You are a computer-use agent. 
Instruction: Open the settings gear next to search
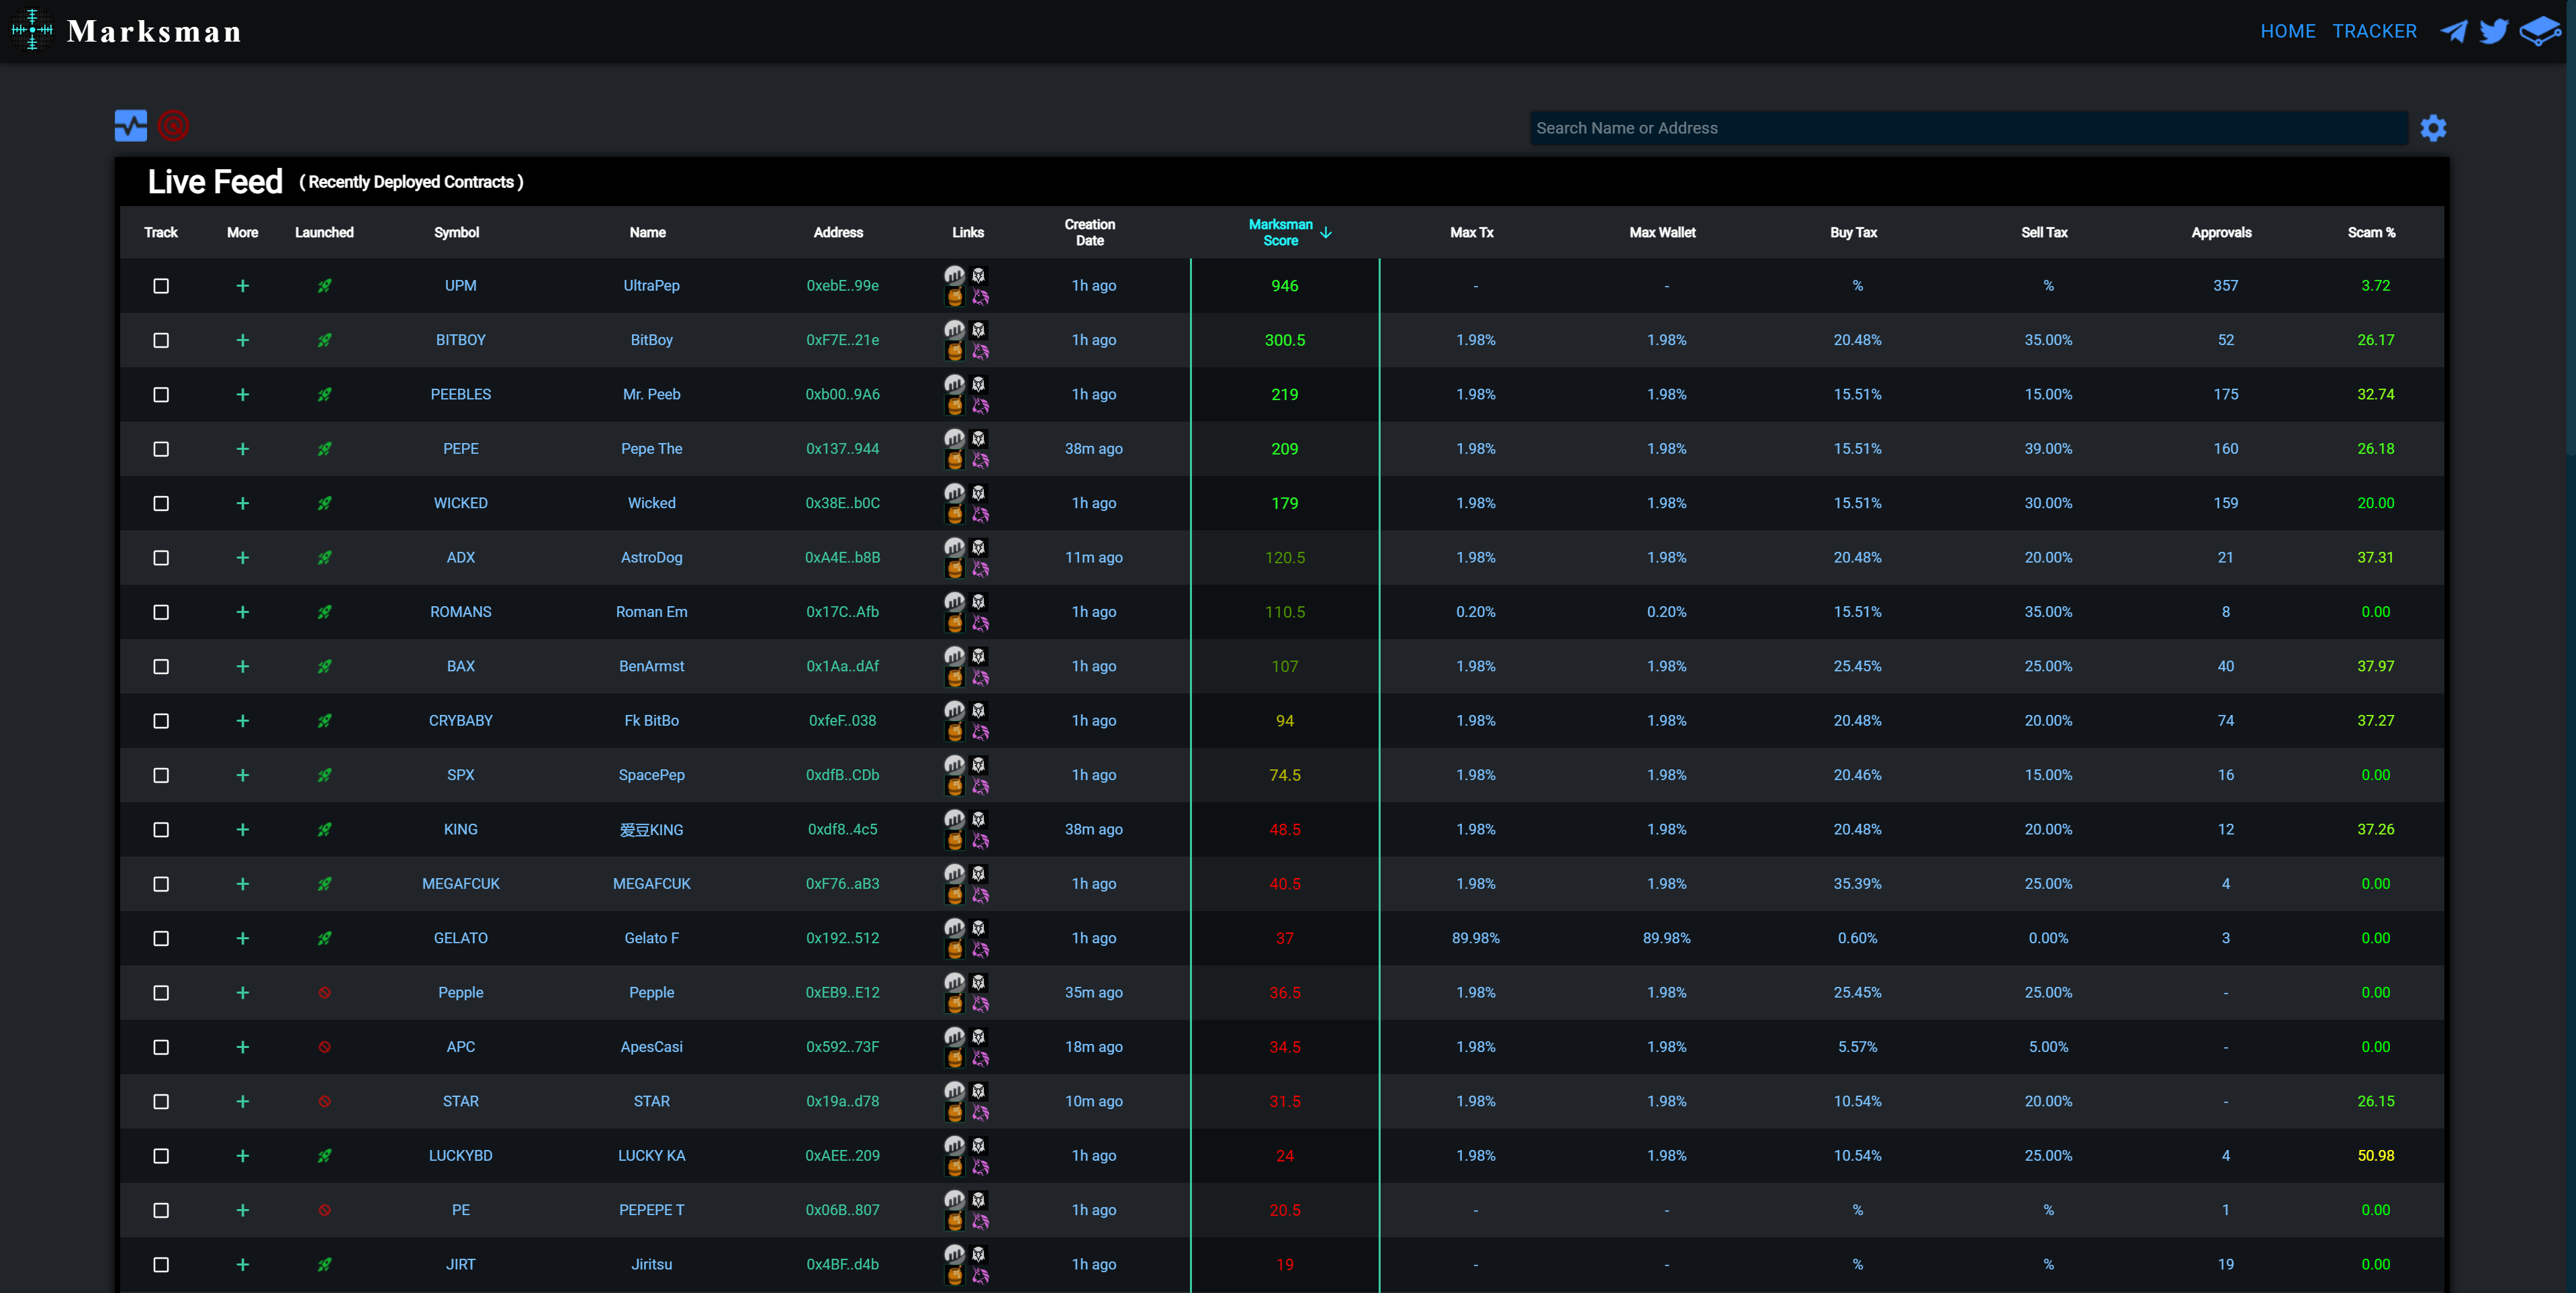point(2433,128)
